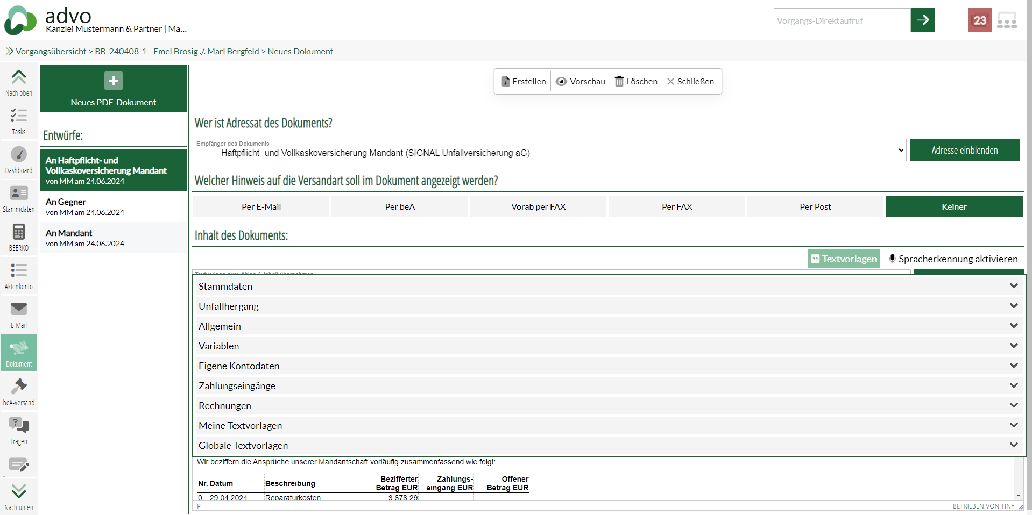Screen dimensions: 1032x515
Task: Expand the Unfallhergang template section
Action: tap(608, 306)
